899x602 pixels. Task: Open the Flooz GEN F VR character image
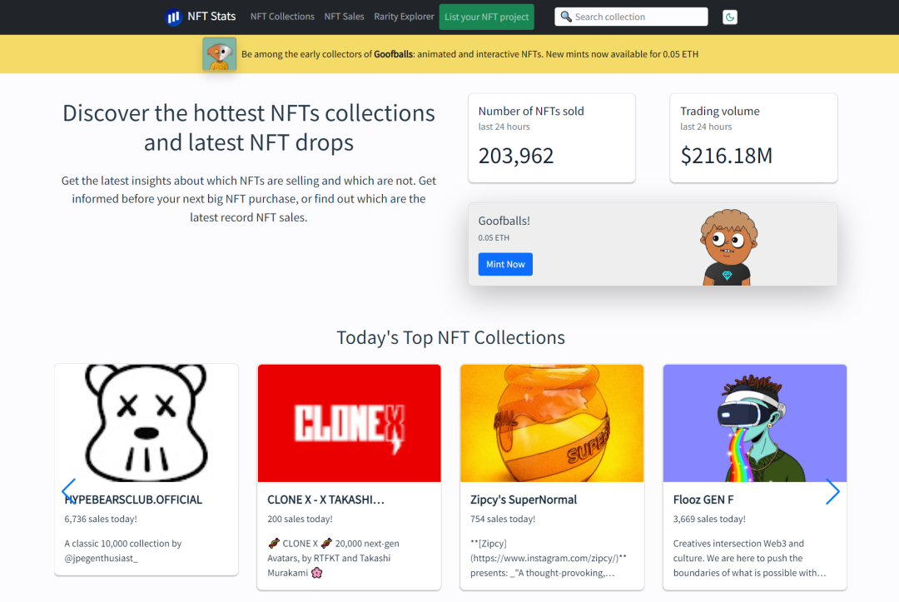(x=754, y=423)
